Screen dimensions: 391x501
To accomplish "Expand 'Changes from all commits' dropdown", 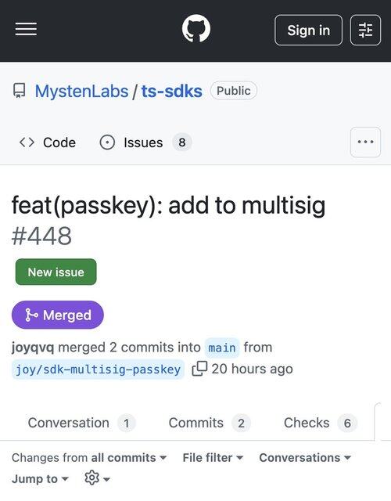I will click(x=89, y=457).
